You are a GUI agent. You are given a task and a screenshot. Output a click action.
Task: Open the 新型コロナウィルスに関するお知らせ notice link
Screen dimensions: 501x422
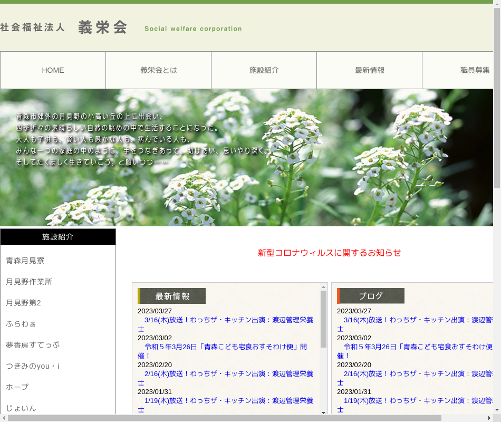pyautogui.click(x=329, y=253)
